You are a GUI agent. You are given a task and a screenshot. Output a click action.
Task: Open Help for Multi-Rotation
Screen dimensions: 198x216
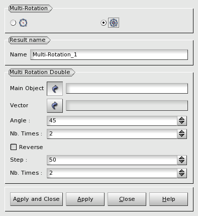(x=168, y=199)
